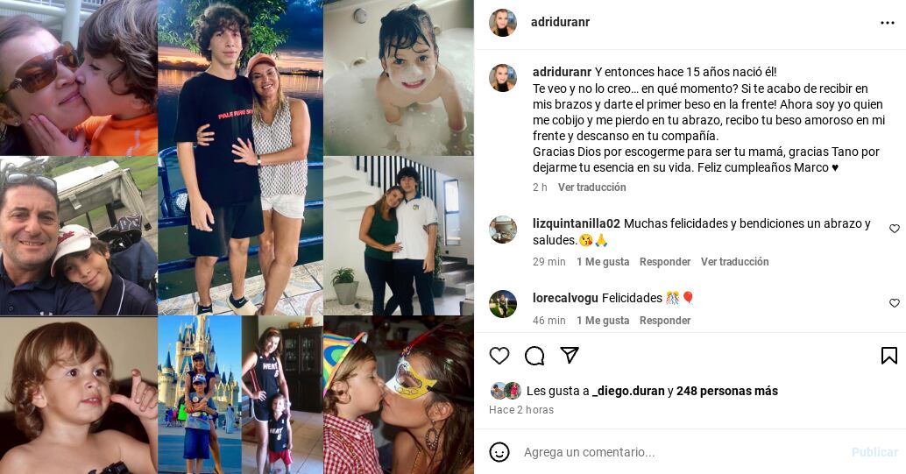Open the three-dot more options menu
The height and width of the screenshot is (474, 906).
click(x=888, y=23)
